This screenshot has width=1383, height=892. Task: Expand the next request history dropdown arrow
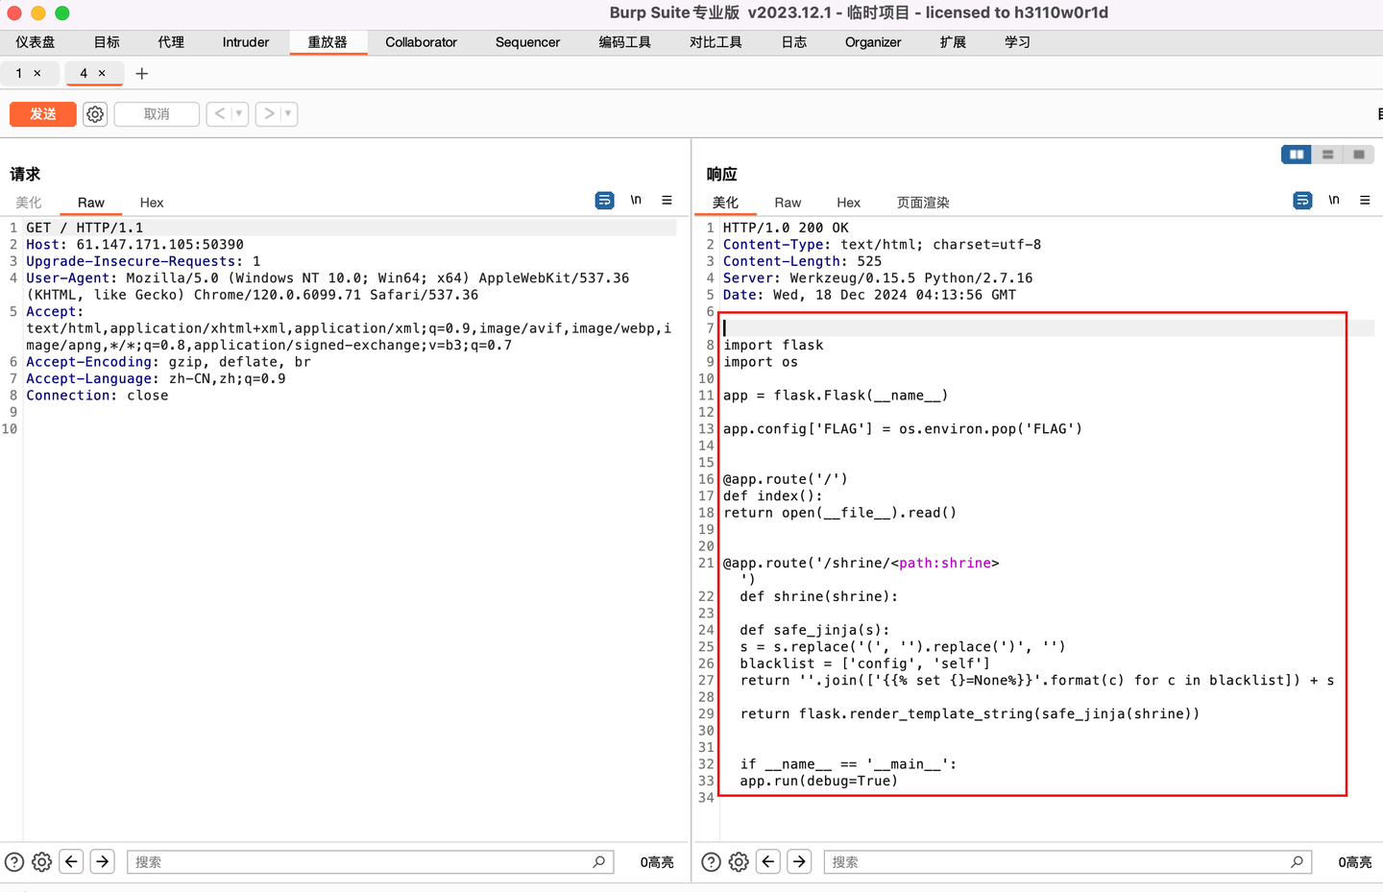(287, 114)
